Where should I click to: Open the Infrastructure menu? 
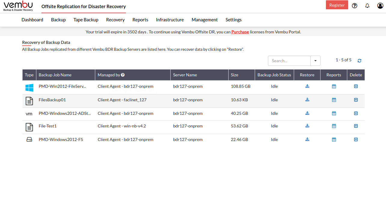point(170,20)
